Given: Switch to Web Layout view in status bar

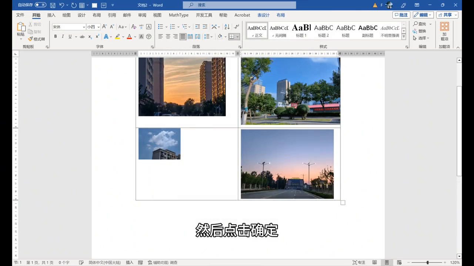Looking at the screenshot, I should pos(399,262).
